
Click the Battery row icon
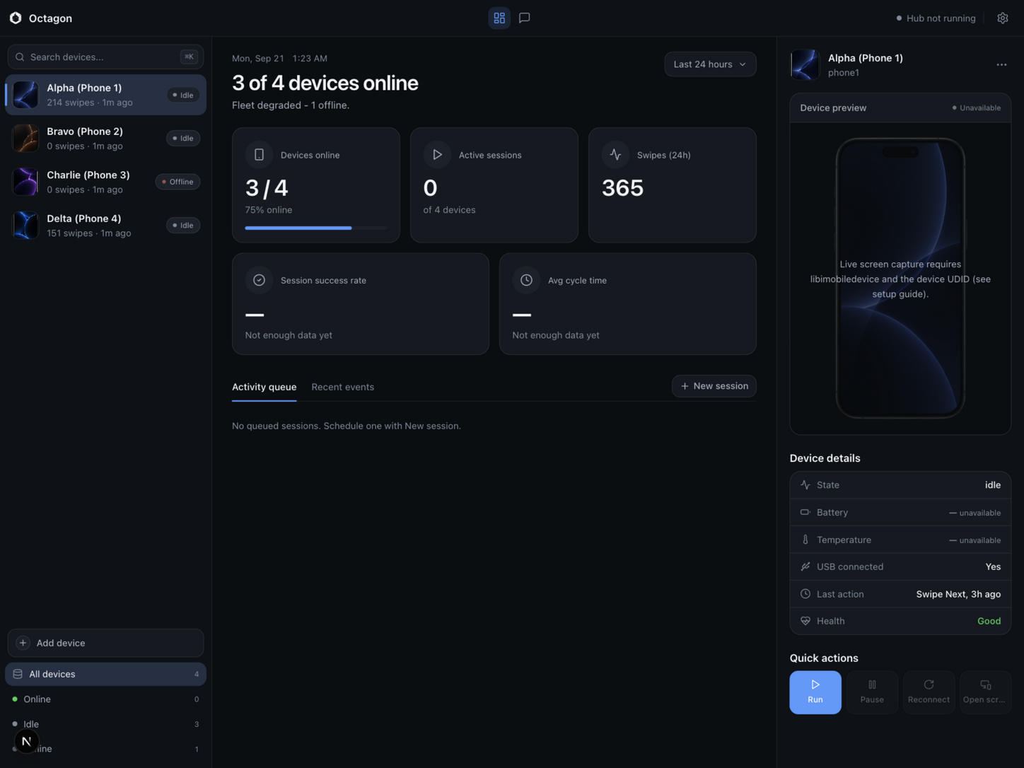805,512
